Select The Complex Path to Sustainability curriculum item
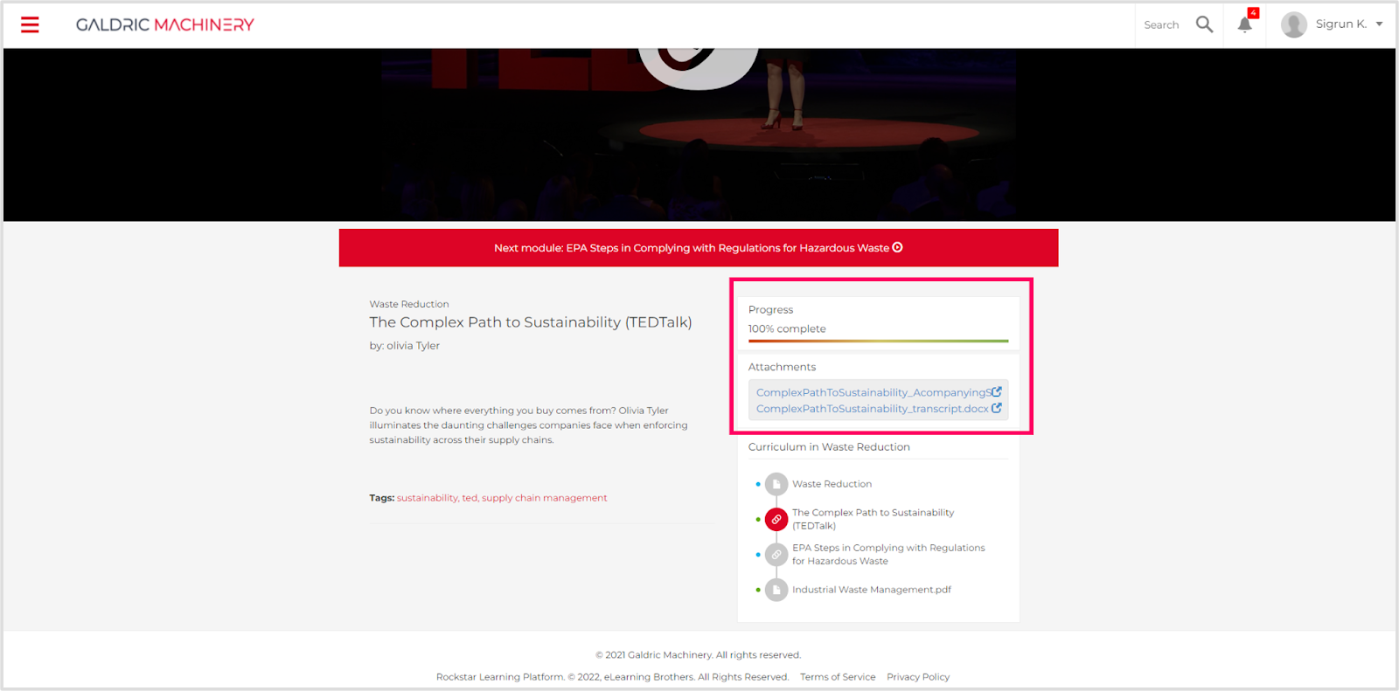This screenshot has height=691, width=1399. tap(873, 519)
